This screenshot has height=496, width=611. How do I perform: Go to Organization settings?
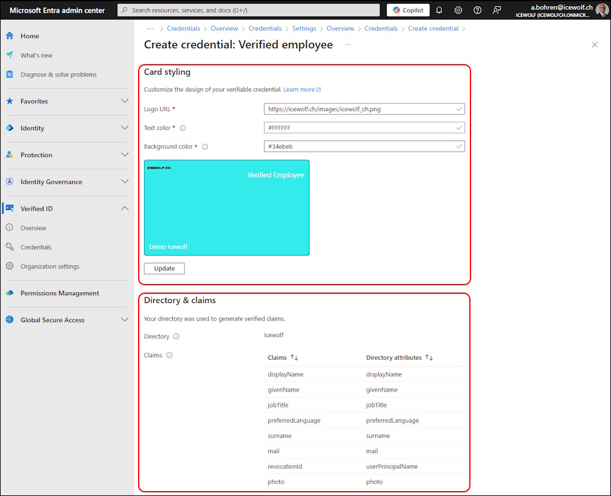point(50,266)
